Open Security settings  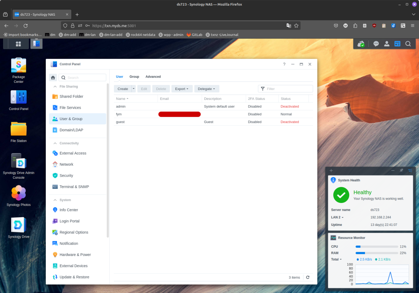point(67,175)
